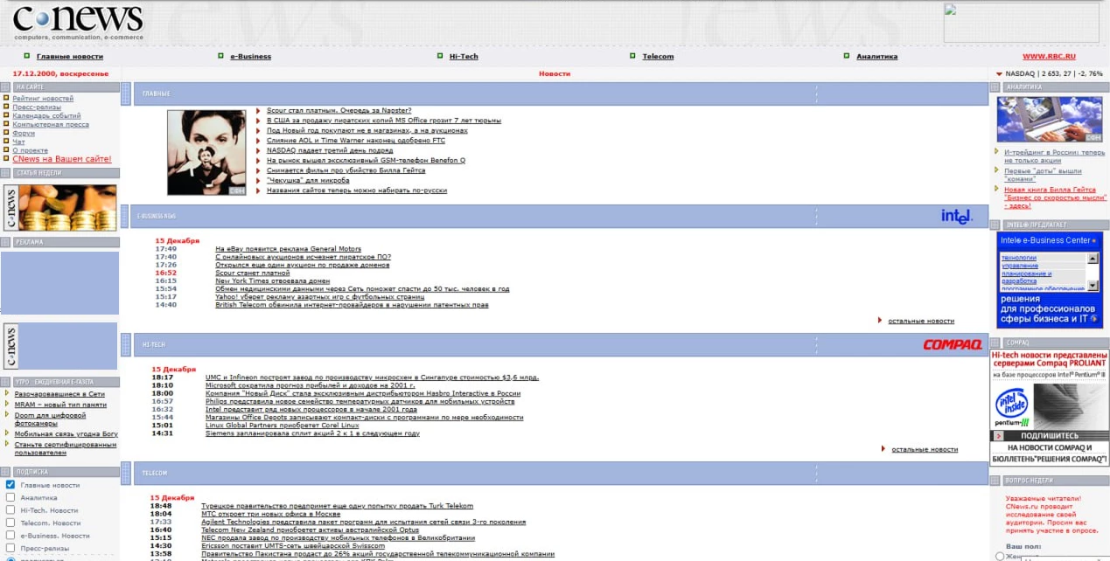Click the grid icon beside Подписка sidebar header

(5, 471)
